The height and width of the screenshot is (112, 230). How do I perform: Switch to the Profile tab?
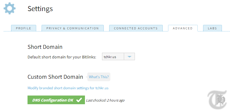pyautogui.click(x=23, y=28)
